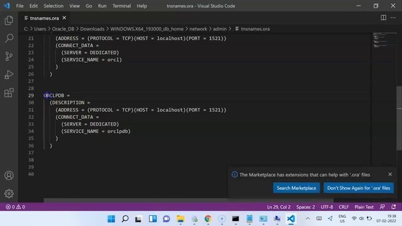Image resolution: width=402 pixels, height=226 pixels.
Task: Open the notifications bell in status bar
Action: click(x=394, y=207)
